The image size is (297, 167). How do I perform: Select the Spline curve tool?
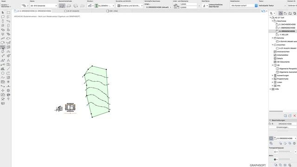click(x=3, y=77)
